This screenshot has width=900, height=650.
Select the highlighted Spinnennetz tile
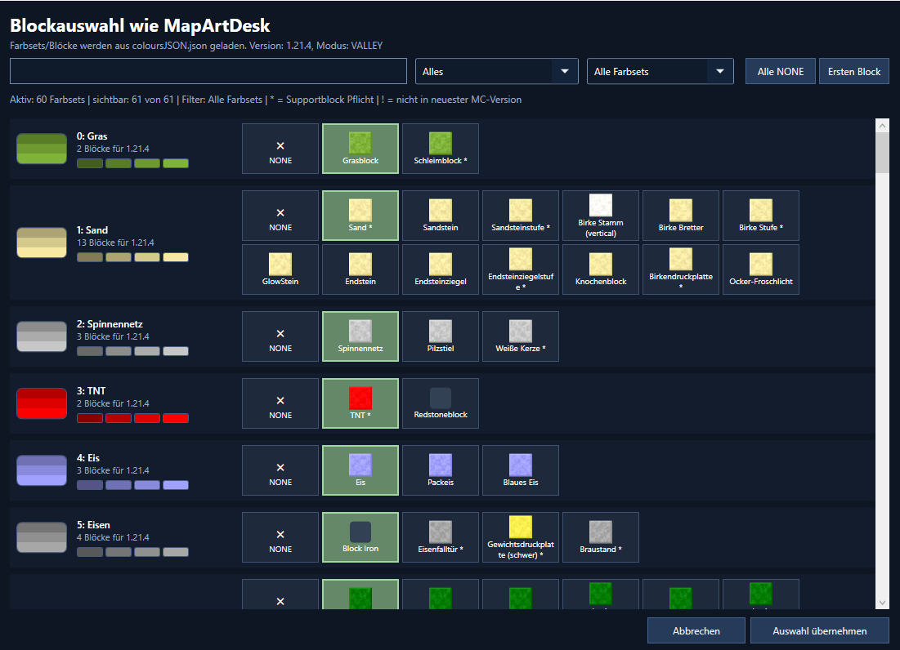360,336
